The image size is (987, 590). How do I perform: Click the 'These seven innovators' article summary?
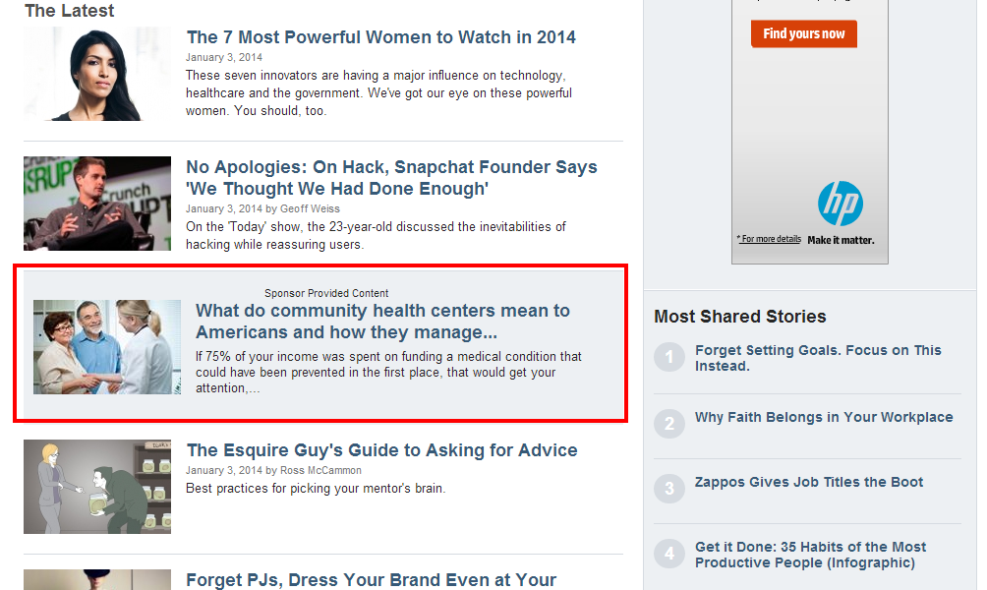coord(378,93)
